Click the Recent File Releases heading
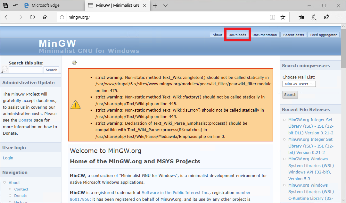This screenshot has height=203, width=346. coord(306,110)
